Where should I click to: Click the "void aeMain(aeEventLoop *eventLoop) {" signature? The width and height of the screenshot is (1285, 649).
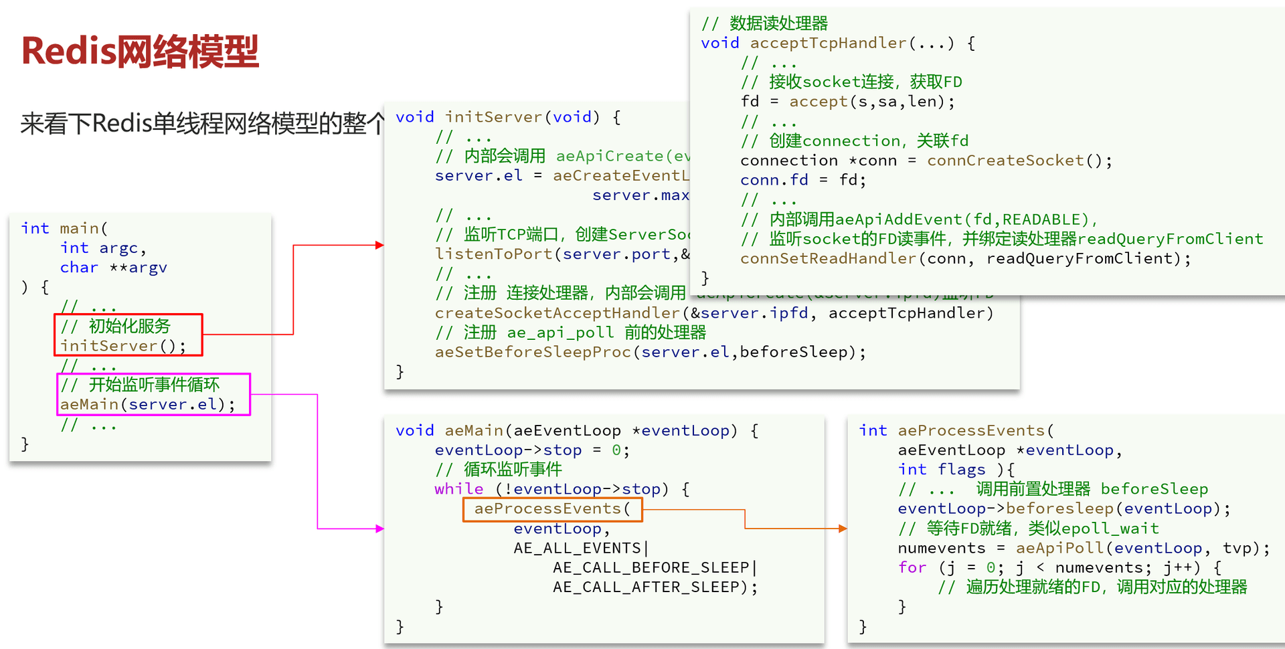[x=577, y=430]
